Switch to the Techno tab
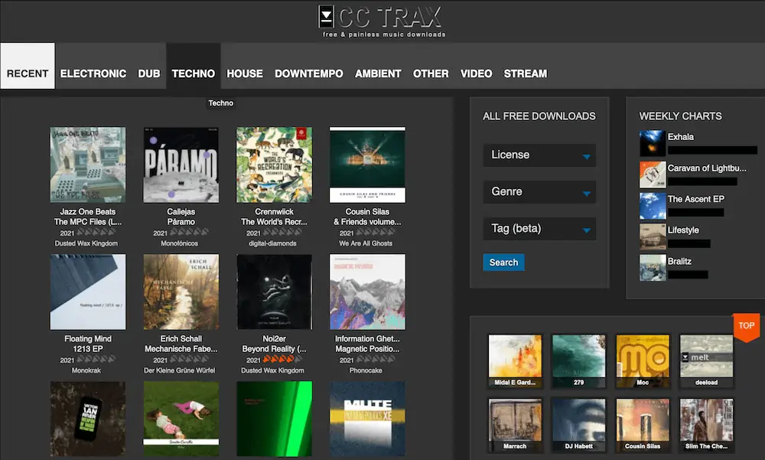Screen dimensions: 765x460 pyautogui.click(x=194, y=73)
